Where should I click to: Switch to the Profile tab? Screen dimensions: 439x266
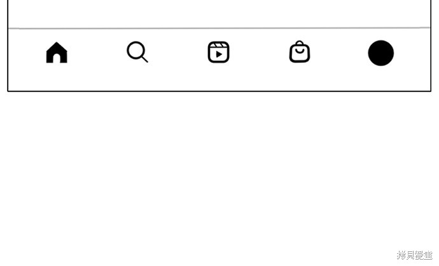tap(380, 53)
